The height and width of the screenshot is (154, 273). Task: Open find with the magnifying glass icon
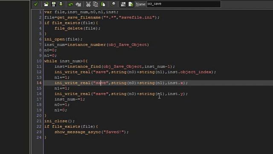click(x=113, y=4)
